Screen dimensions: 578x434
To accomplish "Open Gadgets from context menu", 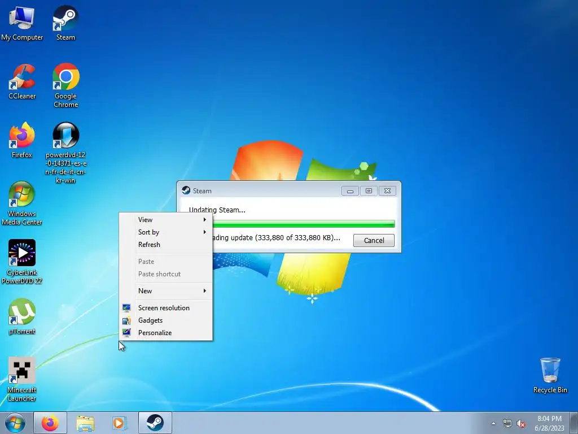I will [x=165, y=320].
